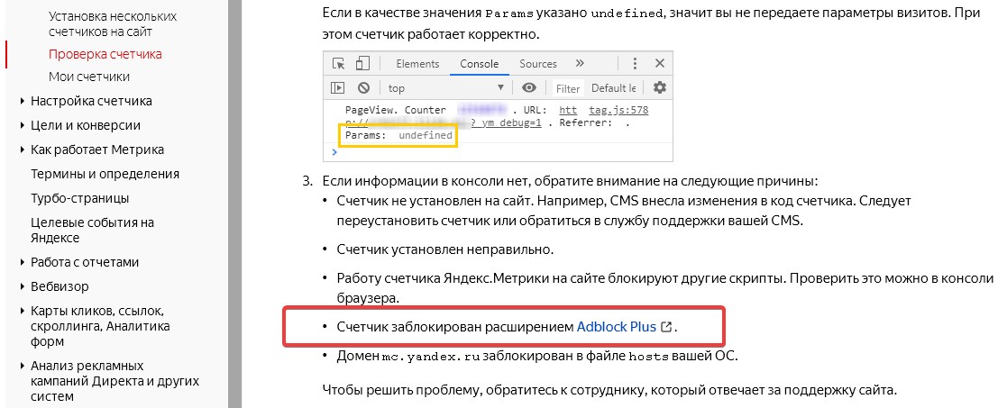Screen dimensions: 1007x408
Task: Select the inspect element cursor icon
Action: (339, 64)
